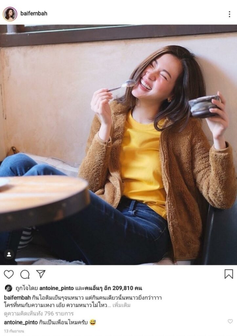The height and width of the screenshot is (336, 237).
Task: Like antoine_pinto's comment with small heart
Action: point(230,321)
